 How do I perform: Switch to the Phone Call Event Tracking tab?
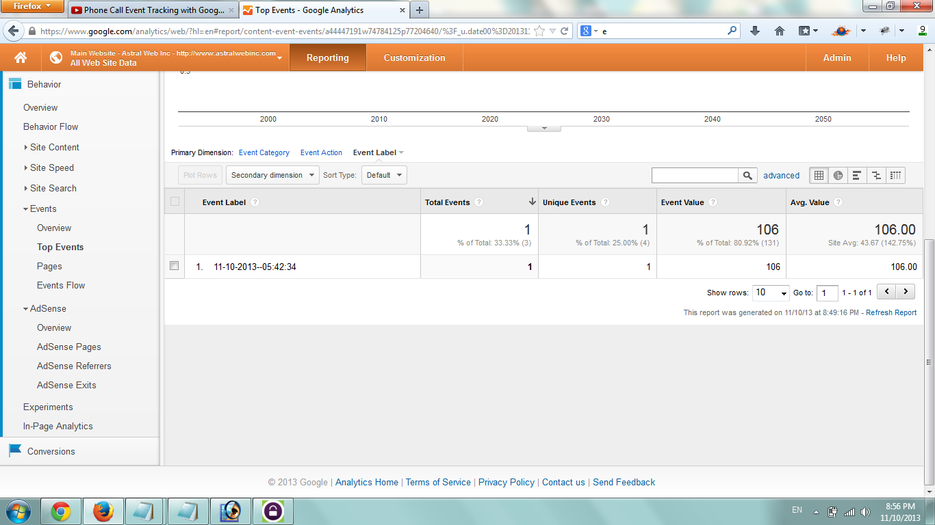pos(154,10)
